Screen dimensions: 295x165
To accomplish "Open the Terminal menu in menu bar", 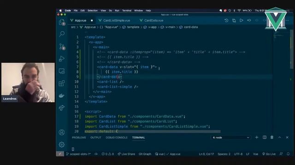I will 127,11.
